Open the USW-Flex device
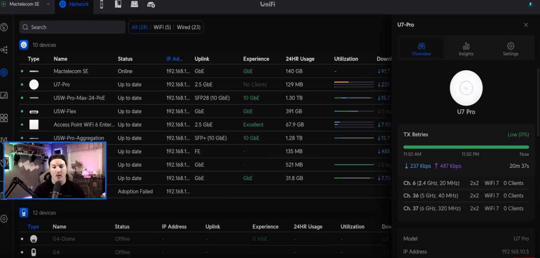 pyautogui.click(x=65, y=111)
